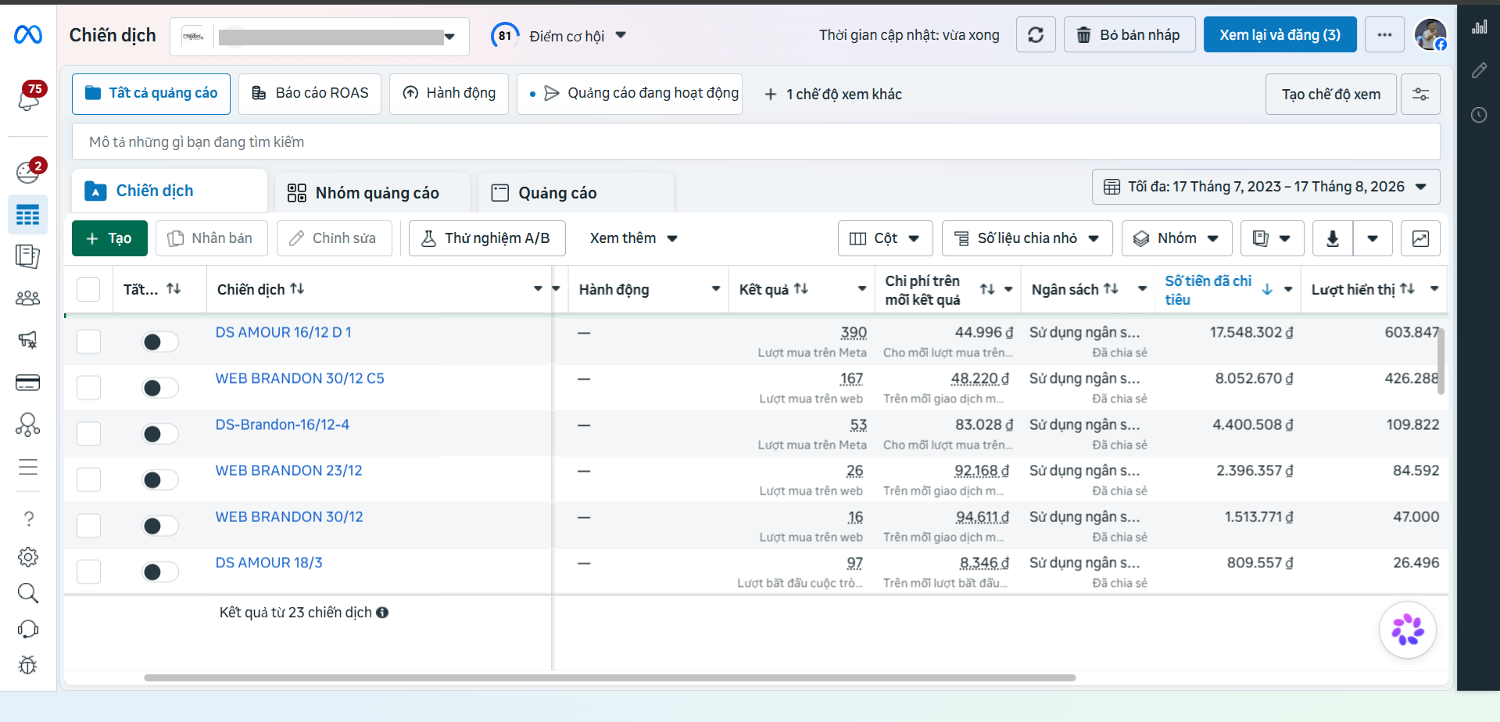Report a problem with bug icon
1500x722 pixels.
coord(27,665)
